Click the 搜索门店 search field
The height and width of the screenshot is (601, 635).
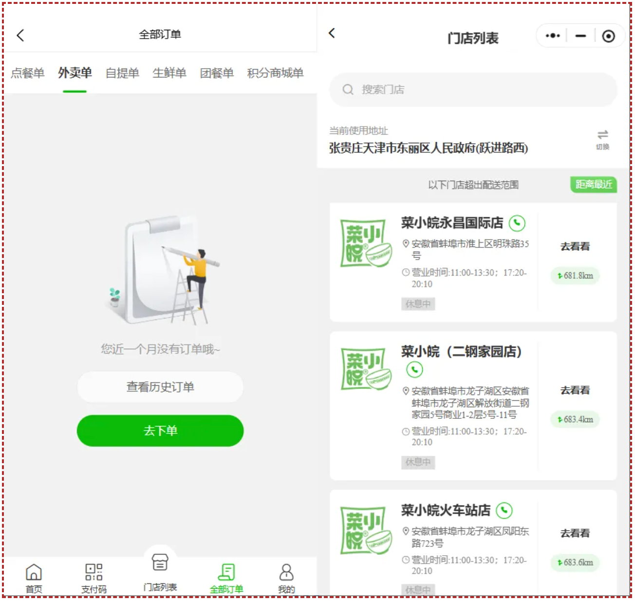coord(473,90)
